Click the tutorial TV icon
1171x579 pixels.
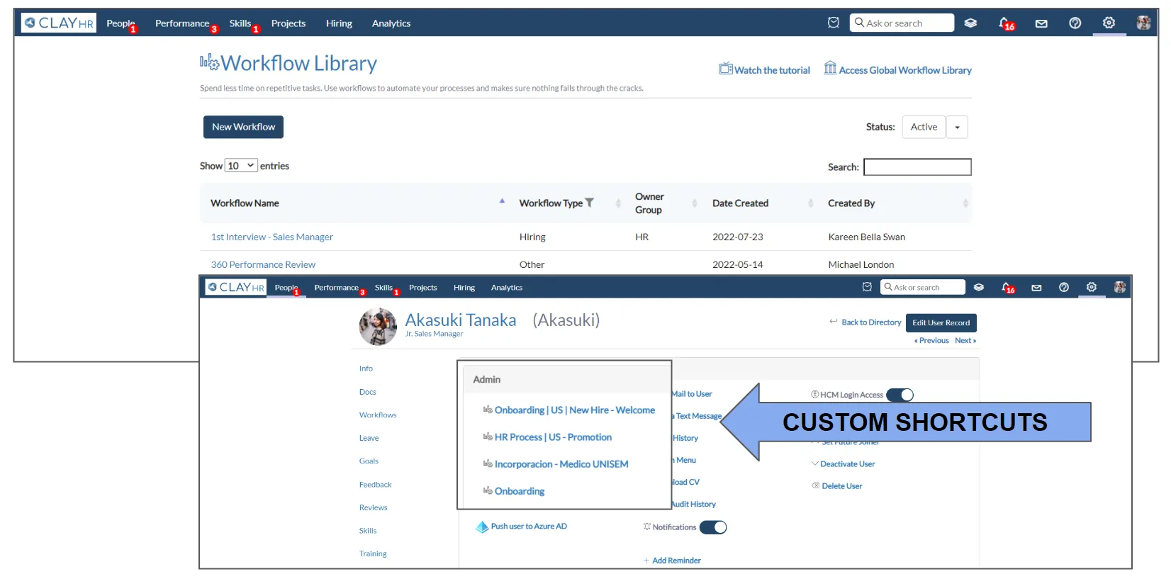726,69
